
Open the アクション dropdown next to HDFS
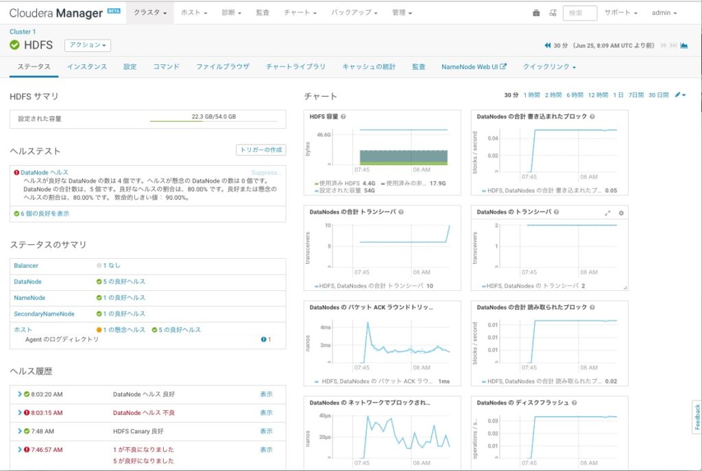click(x=88, y=45)
